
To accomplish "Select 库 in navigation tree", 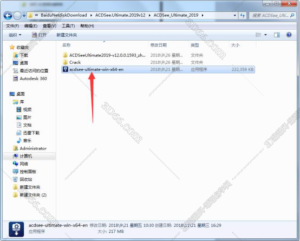I will [22, 102].
